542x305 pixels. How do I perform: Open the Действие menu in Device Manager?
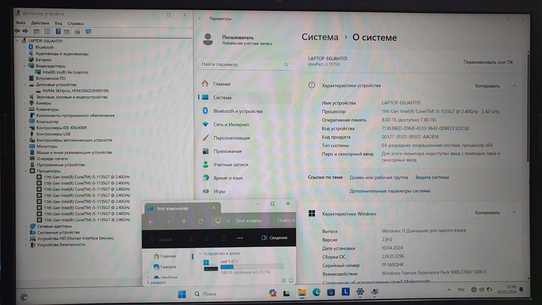pyautogui.click(x=40, y=23)
